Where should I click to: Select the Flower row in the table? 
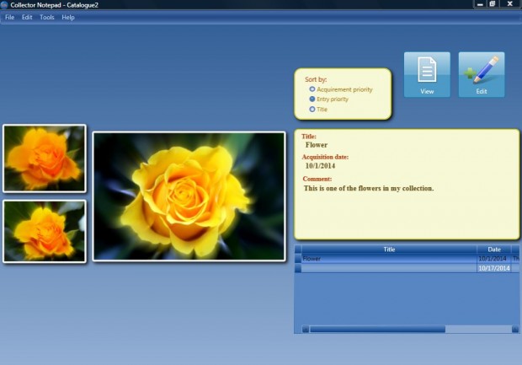tap(389, 259)
